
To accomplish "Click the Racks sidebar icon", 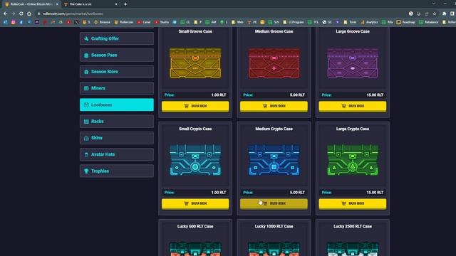I will (86, 122).
